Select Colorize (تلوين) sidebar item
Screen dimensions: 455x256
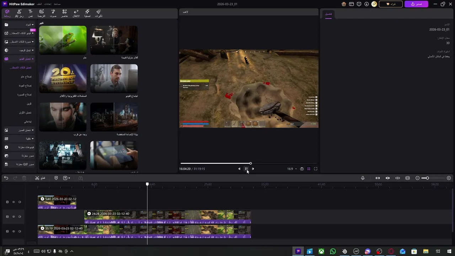29,103
